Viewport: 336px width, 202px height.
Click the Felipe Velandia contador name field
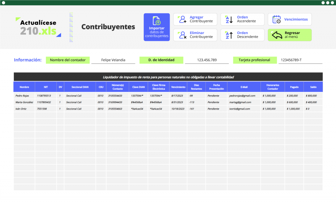click(113, 60)
